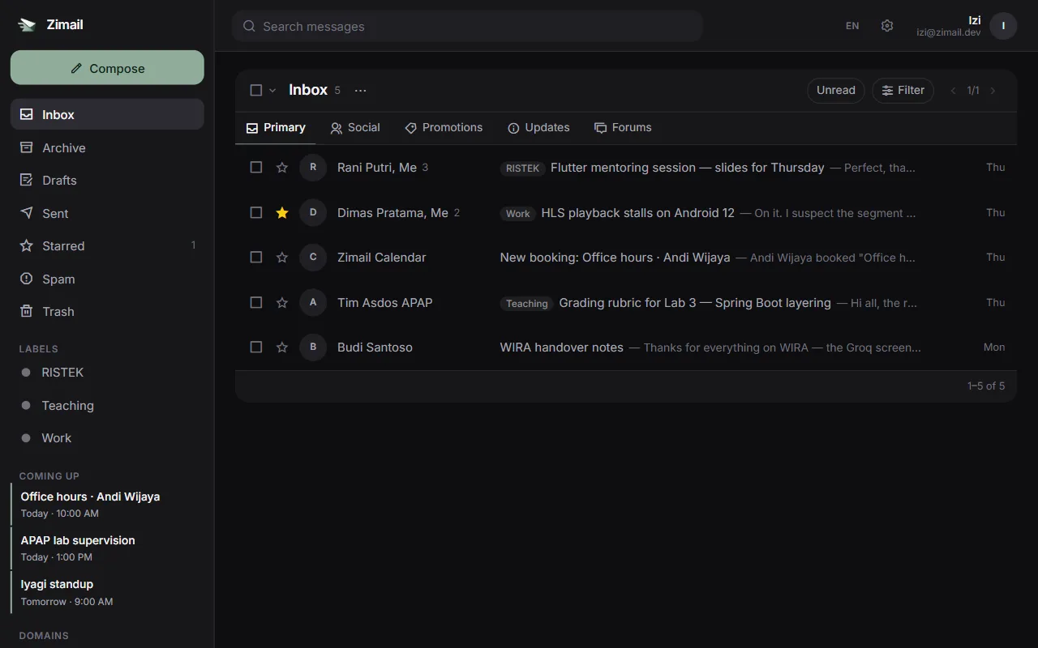Open the Trash folder

pyautogui.click(x=107, y=312)
